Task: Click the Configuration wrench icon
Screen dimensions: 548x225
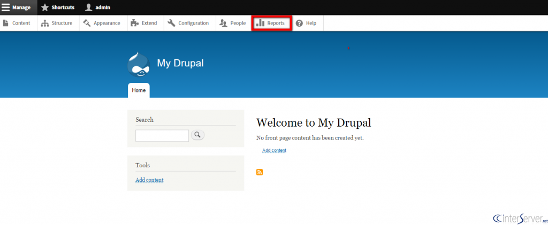Action: pyautogui.click(x=171, y=23)
